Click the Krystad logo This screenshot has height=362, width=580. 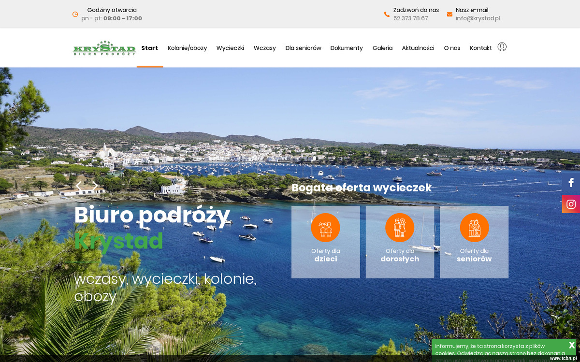coord(104,48)
